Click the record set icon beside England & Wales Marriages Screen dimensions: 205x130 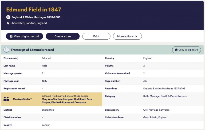(x=8, y=17)
